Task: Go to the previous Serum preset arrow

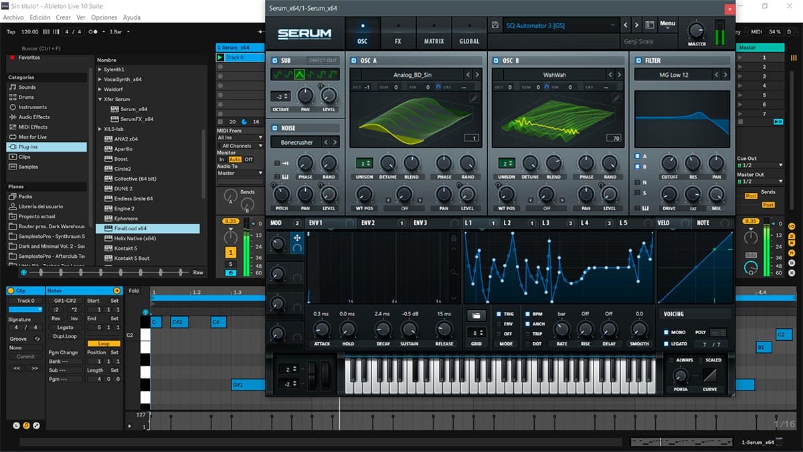Action: tap(626, 25)
